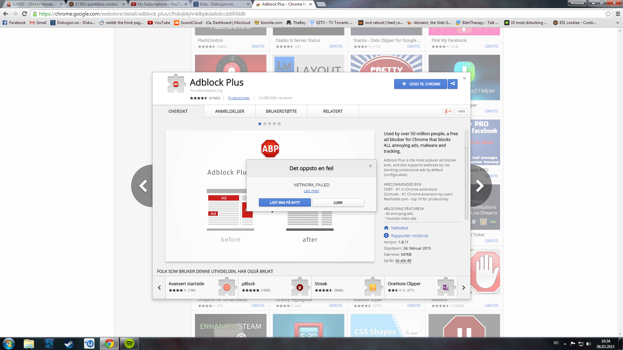Open Avansert startside extension card
Screen dimensions: 623x350
coord(202,287)
